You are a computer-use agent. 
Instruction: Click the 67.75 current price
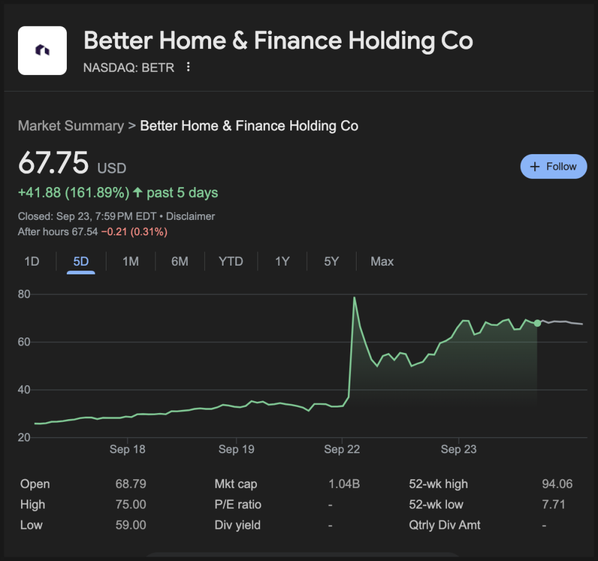53,163
